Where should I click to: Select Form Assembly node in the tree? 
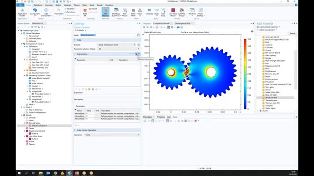40,67
